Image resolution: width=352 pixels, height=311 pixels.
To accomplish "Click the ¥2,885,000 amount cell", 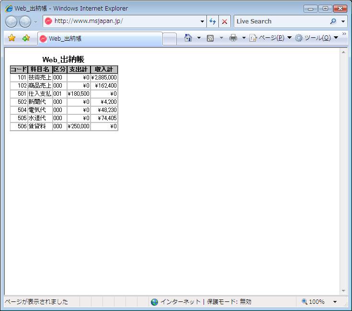I will click(x=104, y=78).
